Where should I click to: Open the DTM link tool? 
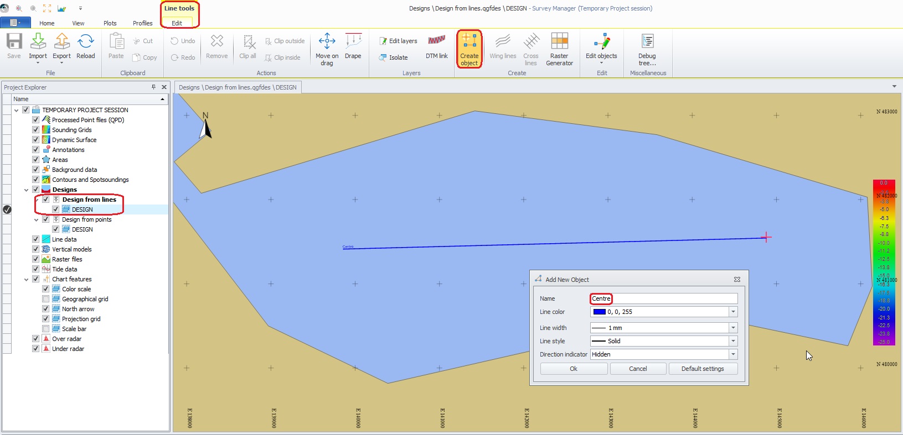pos(436,46)
